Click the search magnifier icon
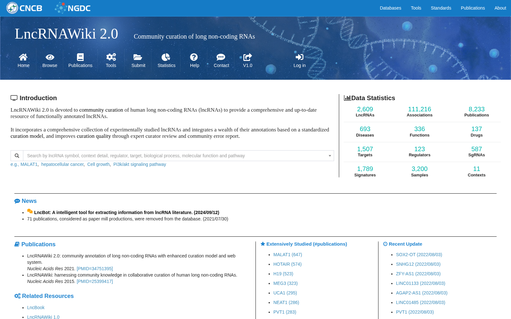The image size is (511, 319). [x=17, y=156]
